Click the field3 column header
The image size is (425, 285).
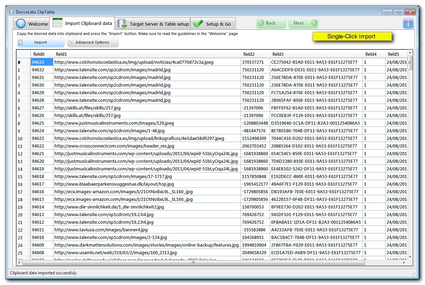[316, 54]
